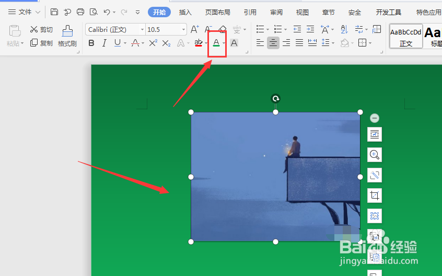The width and height of the screenshot is (442, 276).
Task: Click the Print icon in quick toolbar
Action: coord(80,12)
